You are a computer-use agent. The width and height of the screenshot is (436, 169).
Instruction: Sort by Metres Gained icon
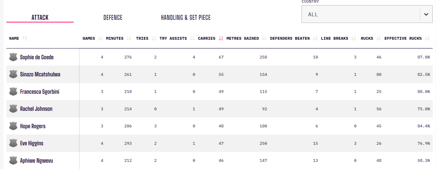click(x=264, y=38)
